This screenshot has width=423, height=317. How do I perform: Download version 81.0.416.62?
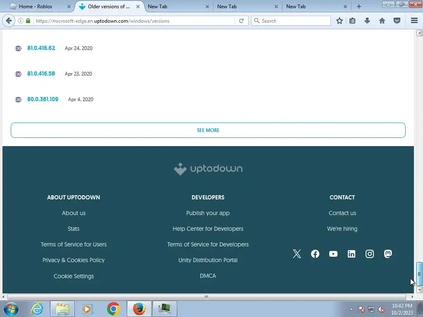click(x=41, y=48)
